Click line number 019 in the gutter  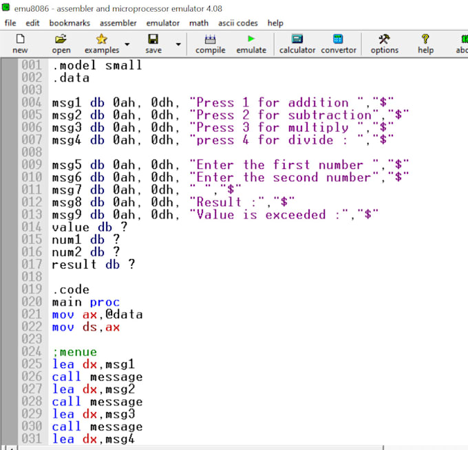(32, 289)
